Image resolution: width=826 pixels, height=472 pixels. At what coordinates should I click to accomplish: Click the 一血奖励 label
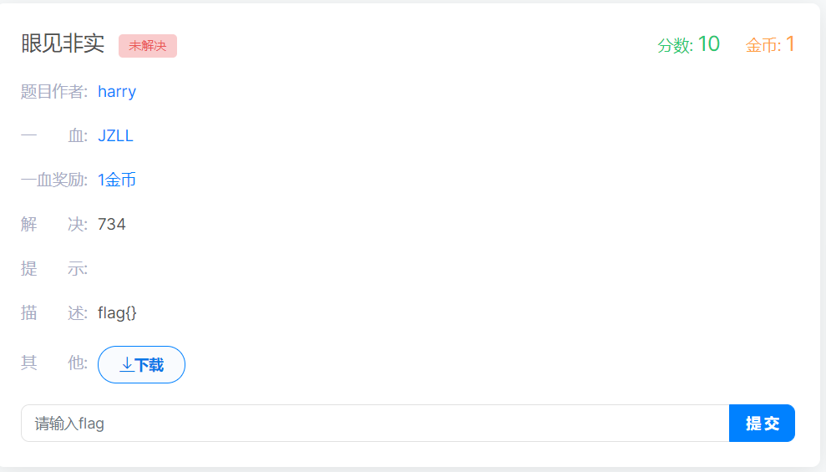click(x=54, y=180)
